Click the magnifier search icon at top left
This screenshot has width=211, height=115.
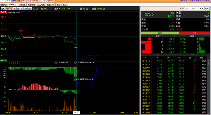7,1
